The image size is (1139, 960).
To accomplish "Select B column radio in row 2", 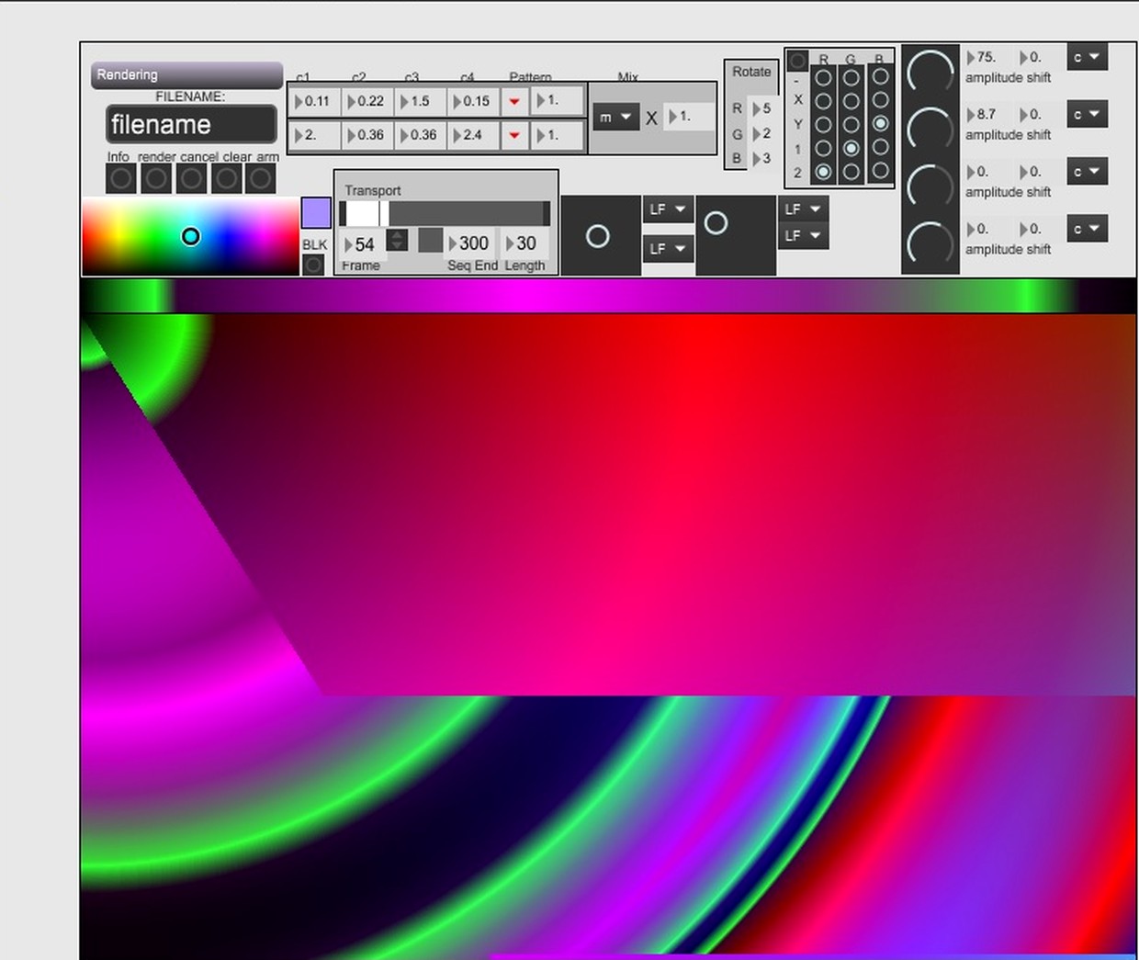I will click(881, 170).
